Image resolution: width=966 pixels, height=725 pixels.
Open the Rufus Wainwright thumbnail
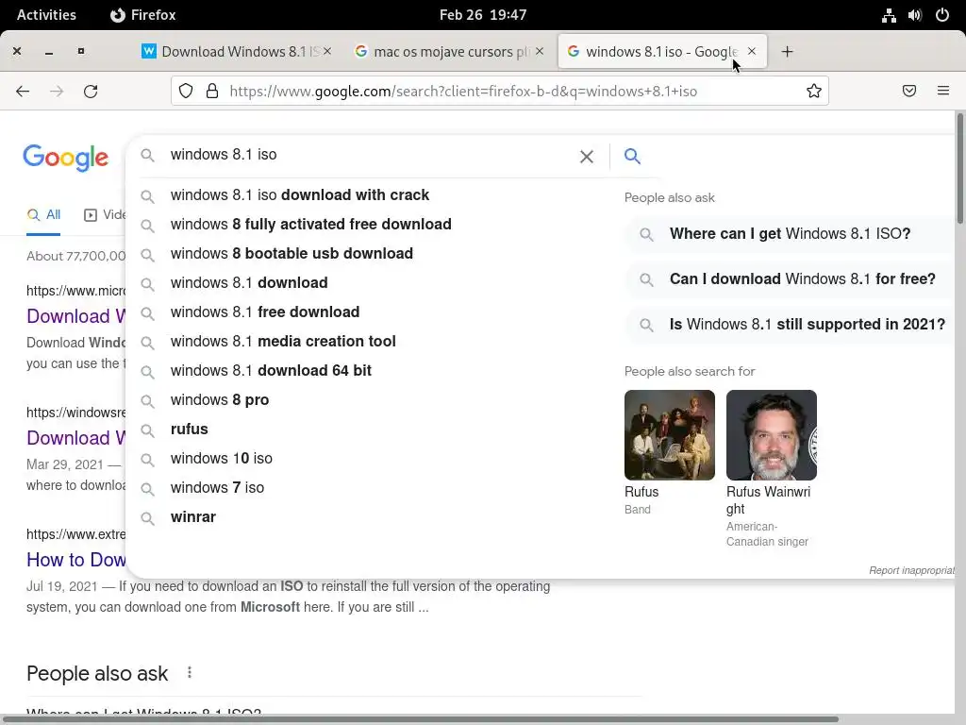point(772,435)
